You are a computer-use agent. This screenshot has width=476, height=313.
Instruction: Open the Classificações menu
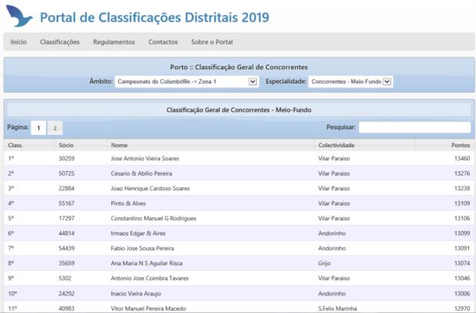(60, 42)
